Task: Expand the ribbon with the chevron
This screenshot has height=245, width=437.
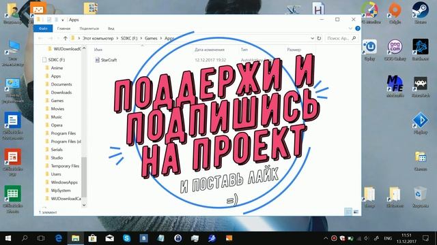Action: pos(350,29)
